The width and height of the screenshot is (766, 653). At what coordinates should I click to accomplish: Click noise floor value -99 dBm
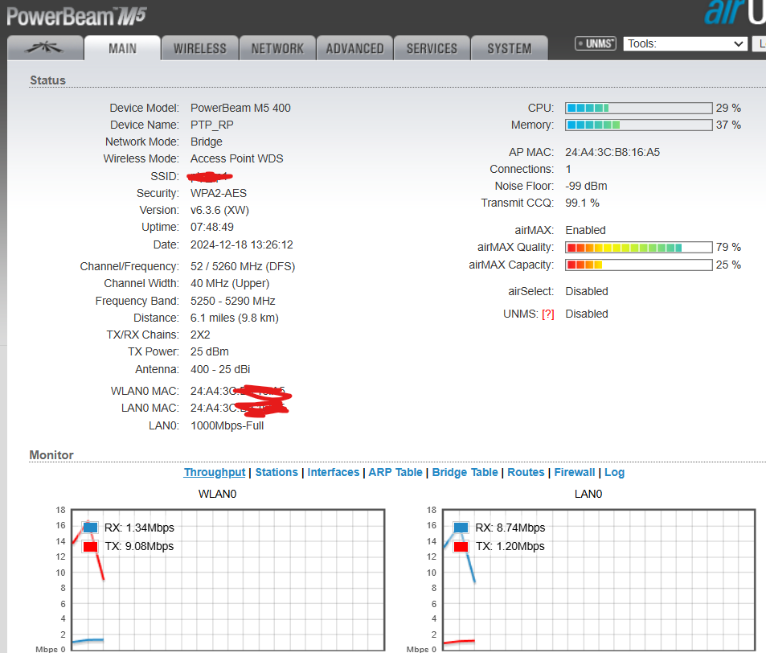click(586, 187)
